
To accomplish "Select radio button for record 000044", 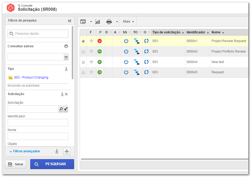I will pos(83,62).
